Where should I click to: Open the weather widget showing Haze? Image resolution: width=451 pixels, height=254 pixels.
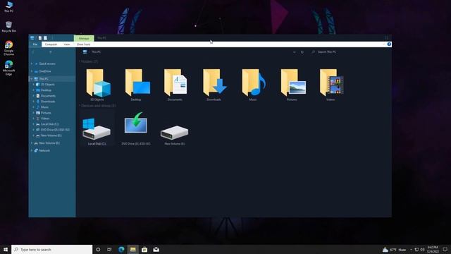[x=394, y=249]
